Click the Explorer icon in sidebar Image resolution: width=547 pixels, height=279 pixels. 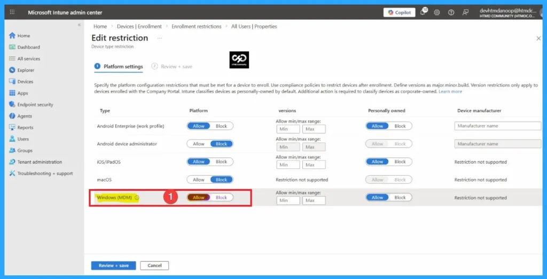coord(12,70)
